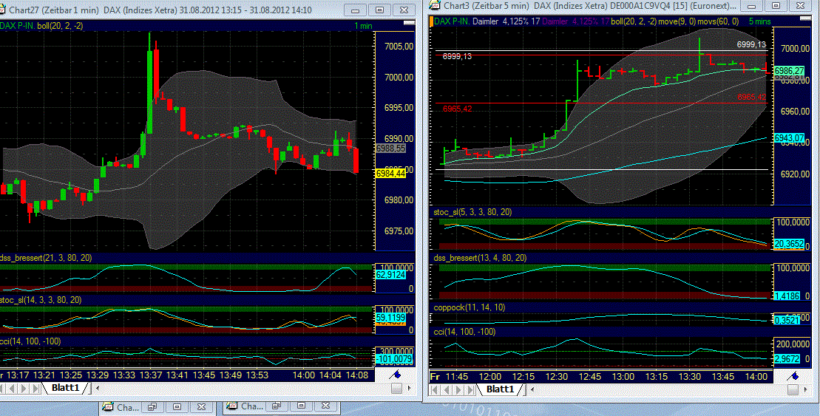Click the 2,9672 CCI value in Chart3

point(787,359)
